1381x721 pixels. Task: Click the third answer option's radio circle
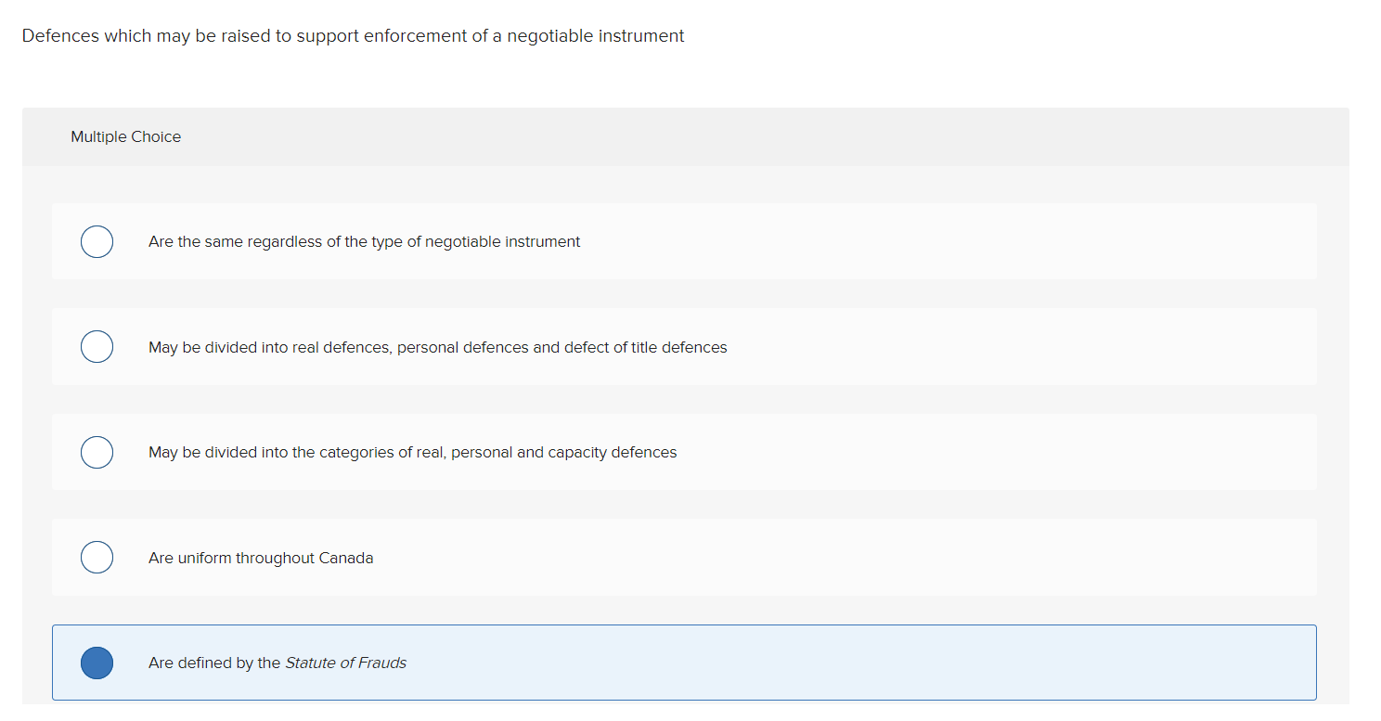tap(97, 452)
